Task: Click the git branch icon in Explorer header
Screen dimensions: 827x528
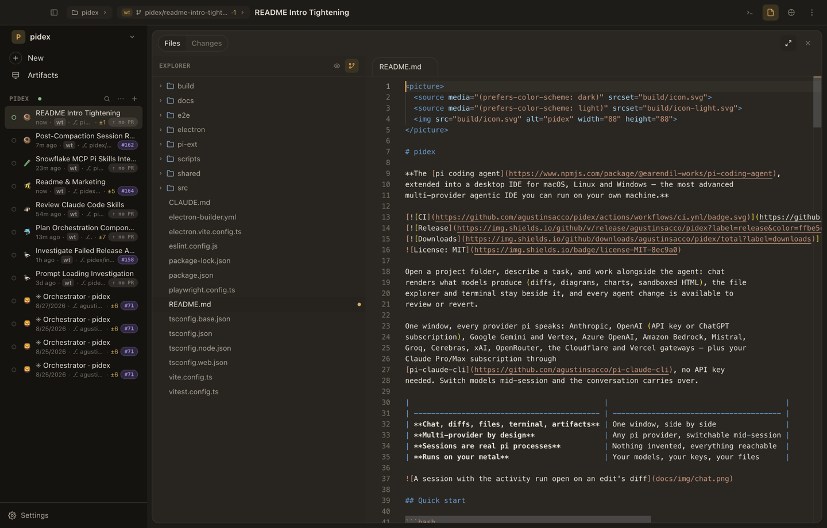Action: click(351, 66)
